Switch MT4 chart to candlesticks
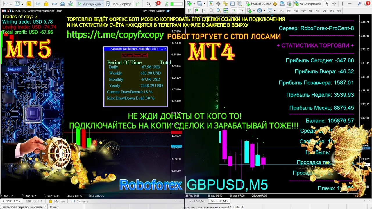The width and height of the screenshot is (372, 209). (x=196, y=10)
